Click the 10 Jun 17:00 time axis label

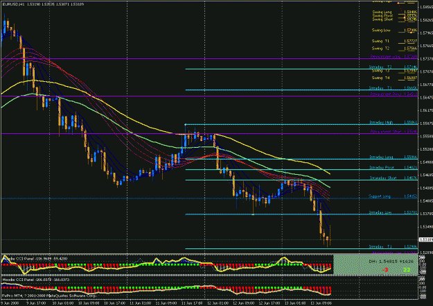(114, 303)
